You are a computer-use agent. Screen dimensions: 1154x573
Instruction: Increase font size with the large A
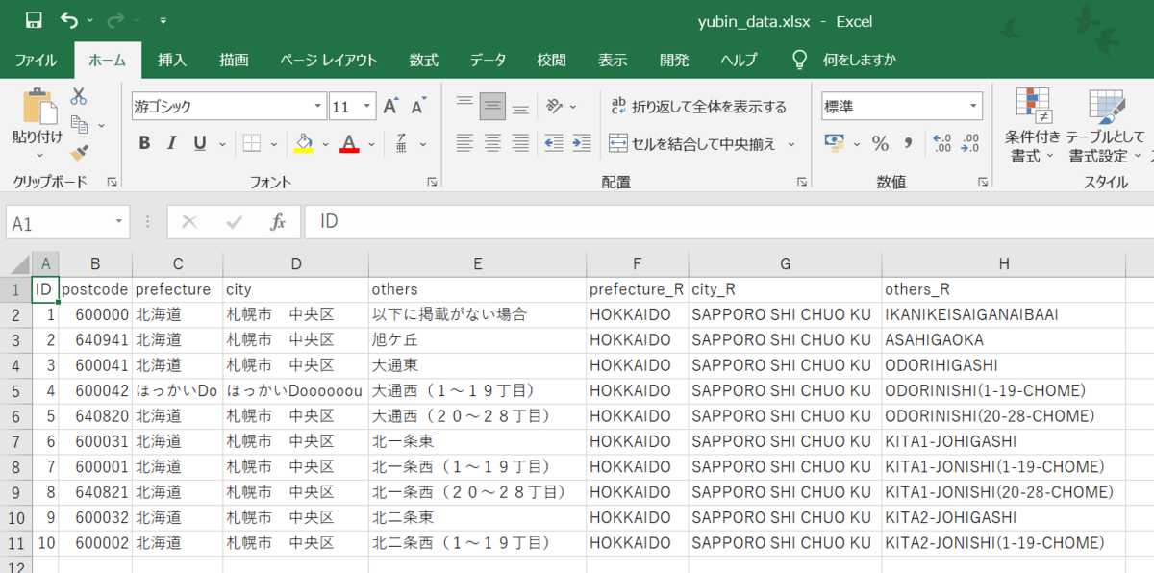pyautogui.click(x=390, y=107)
